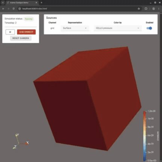Open the tab search dropdown arrow
This screenshot has width=162, height=162.
(x=3, y=3)
